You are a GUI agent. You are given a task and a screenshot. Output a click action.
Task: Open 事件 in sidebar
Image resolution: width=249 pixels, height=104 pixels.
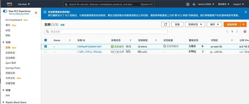pyautogui.click(x=8, y=25)
